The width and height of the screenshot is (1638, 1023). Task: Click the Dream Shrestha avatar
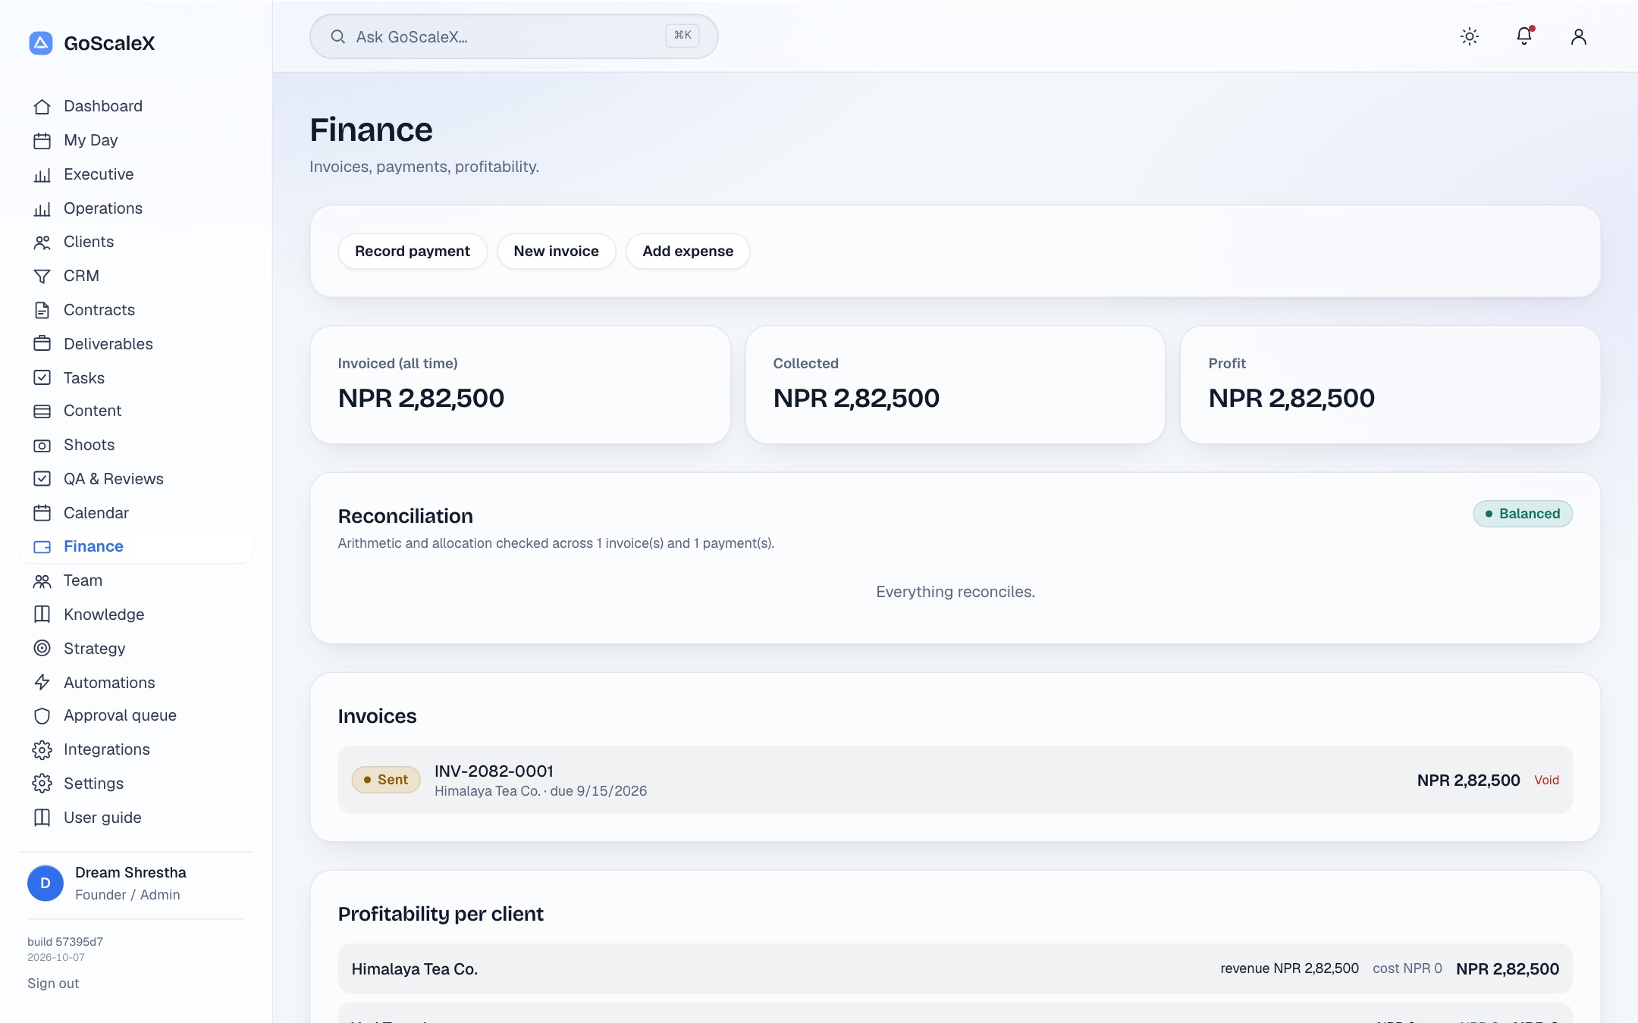coord(45,884)
